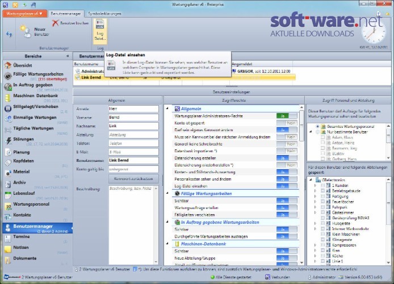Viewport: 394px width, 284px height.
Task: Click into the E-Mail input field
Action: [133, 152]
